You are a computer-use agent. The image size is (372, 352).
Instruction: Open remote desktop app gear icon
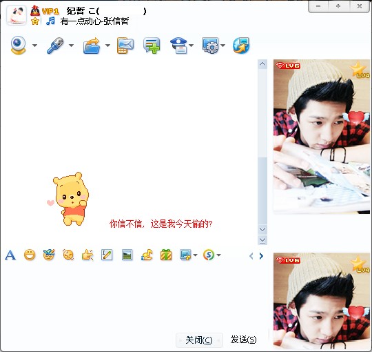point(210,46)
